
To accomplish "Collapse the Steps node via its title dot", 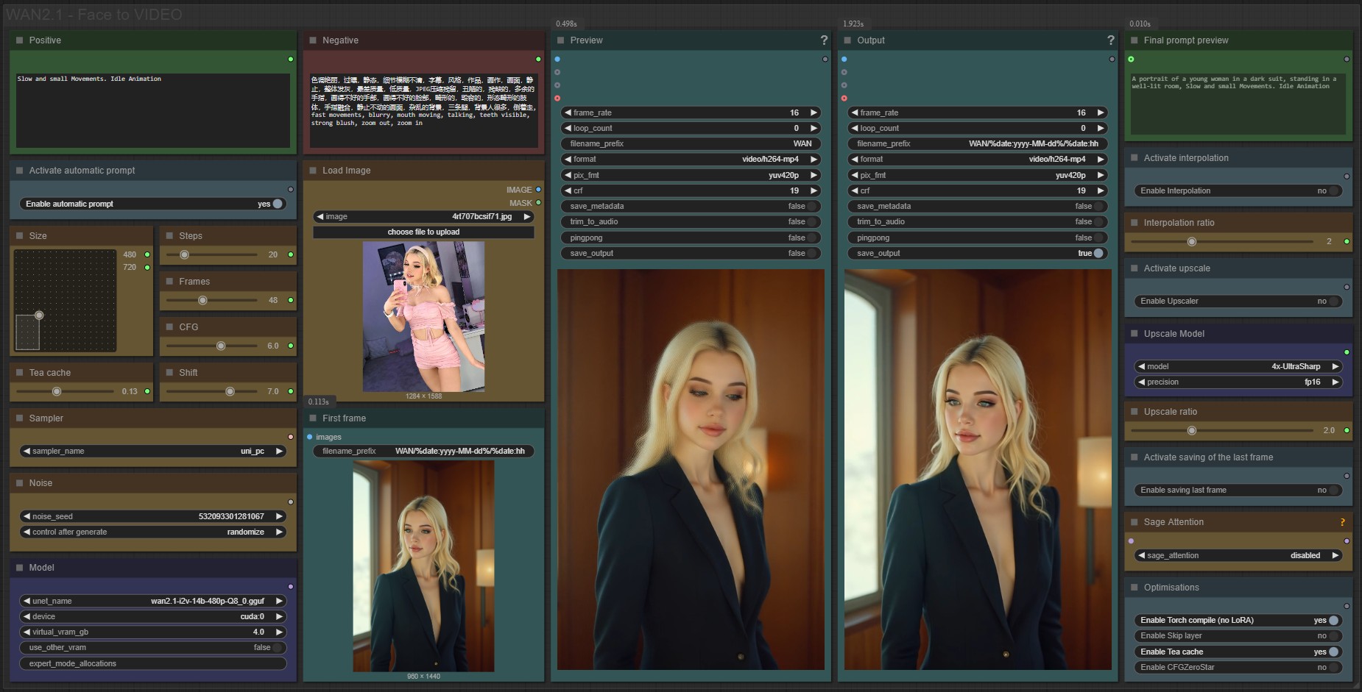I will [x=170, y=236].
